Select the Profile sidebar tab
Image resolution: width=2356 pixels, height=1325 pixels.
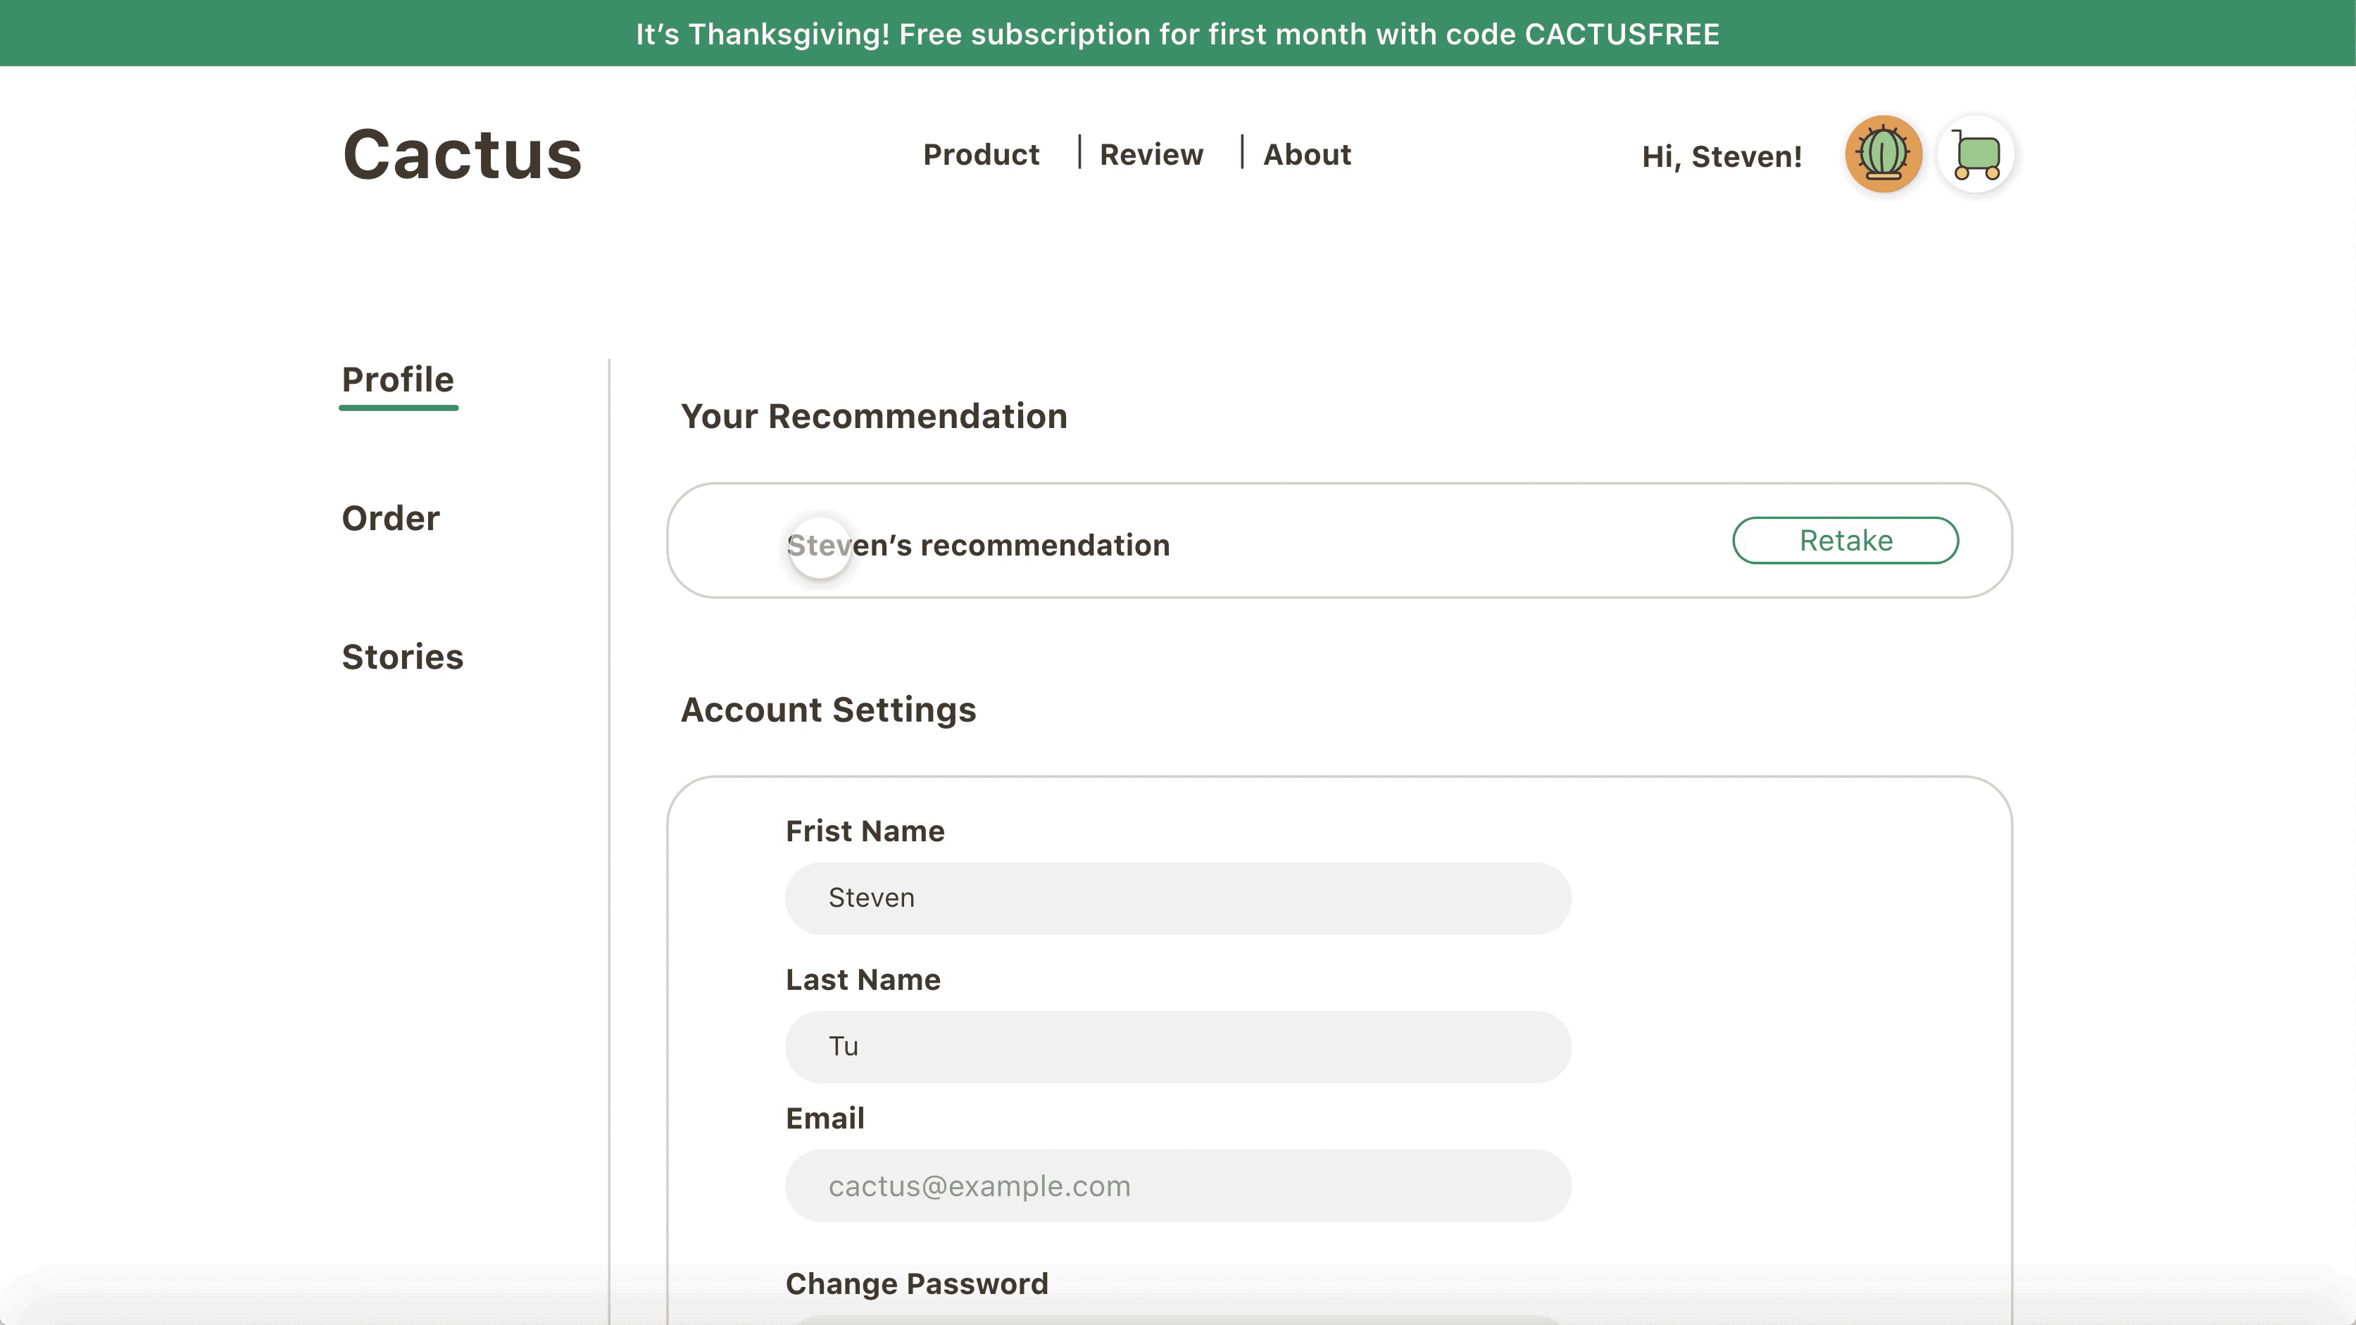[x=398, y=380]
